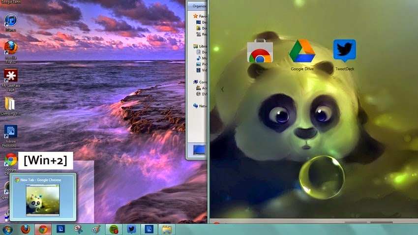Open Windows Explorer from the taskbar
Image resolution: width=418 pixels, height=235 pixels.
coord(167,229)
